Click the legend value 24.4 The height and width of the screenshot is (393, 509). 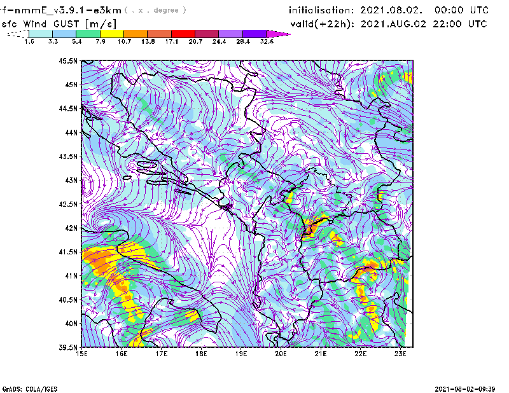[x=219, y=41]
